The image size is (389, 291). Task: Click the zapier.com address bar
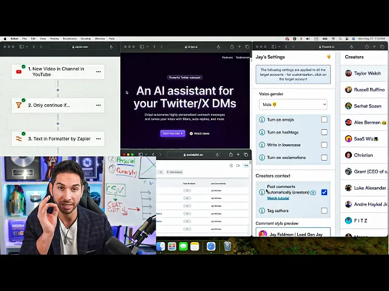[x=81, y=47]
